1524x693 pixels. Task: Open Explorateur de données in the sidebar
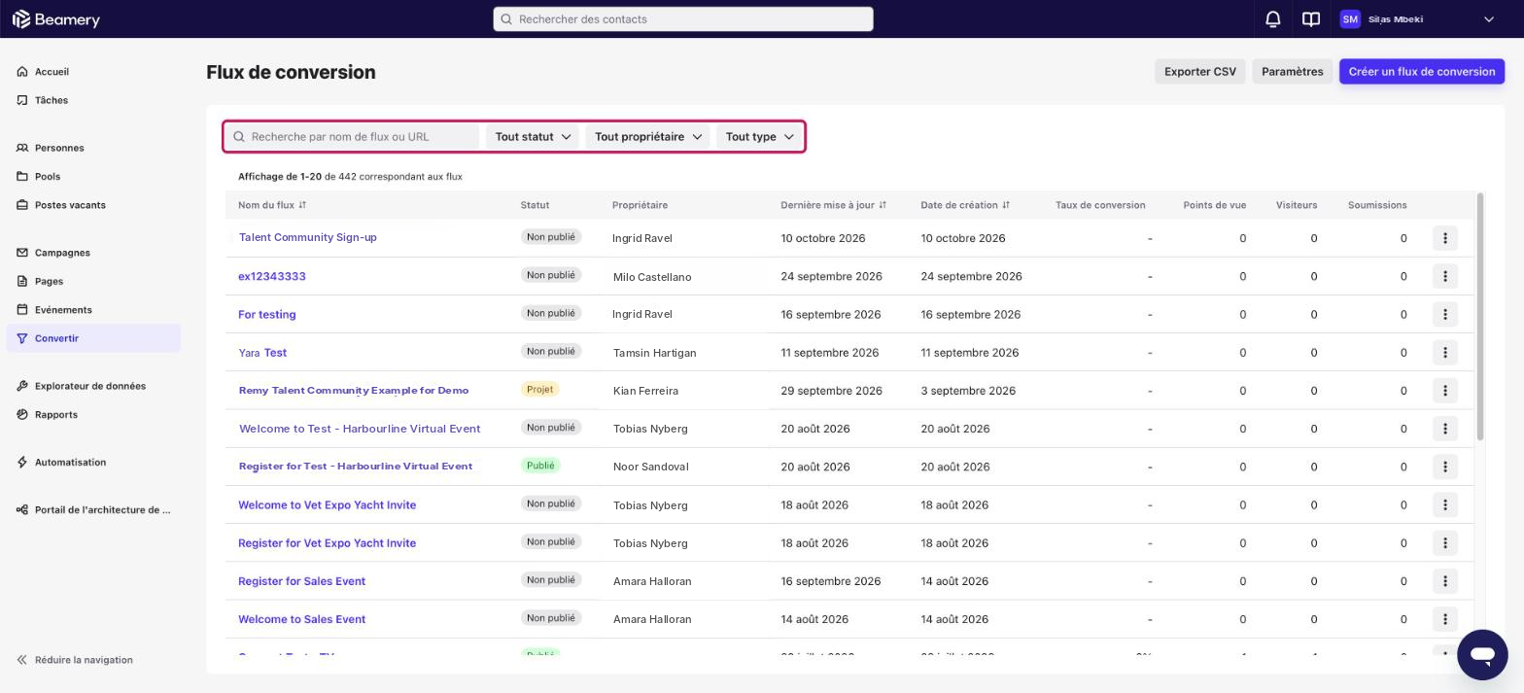(x=93, y=386)
